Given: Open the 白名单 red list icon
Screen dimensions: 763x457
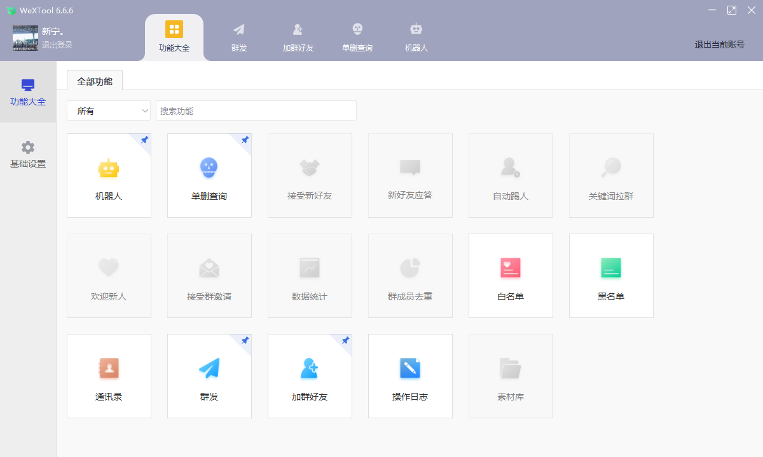Looking at the screenshot, I should 511,268.
